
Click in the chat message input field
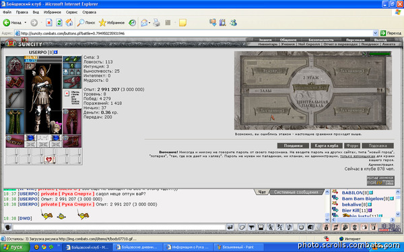(119, 227)
